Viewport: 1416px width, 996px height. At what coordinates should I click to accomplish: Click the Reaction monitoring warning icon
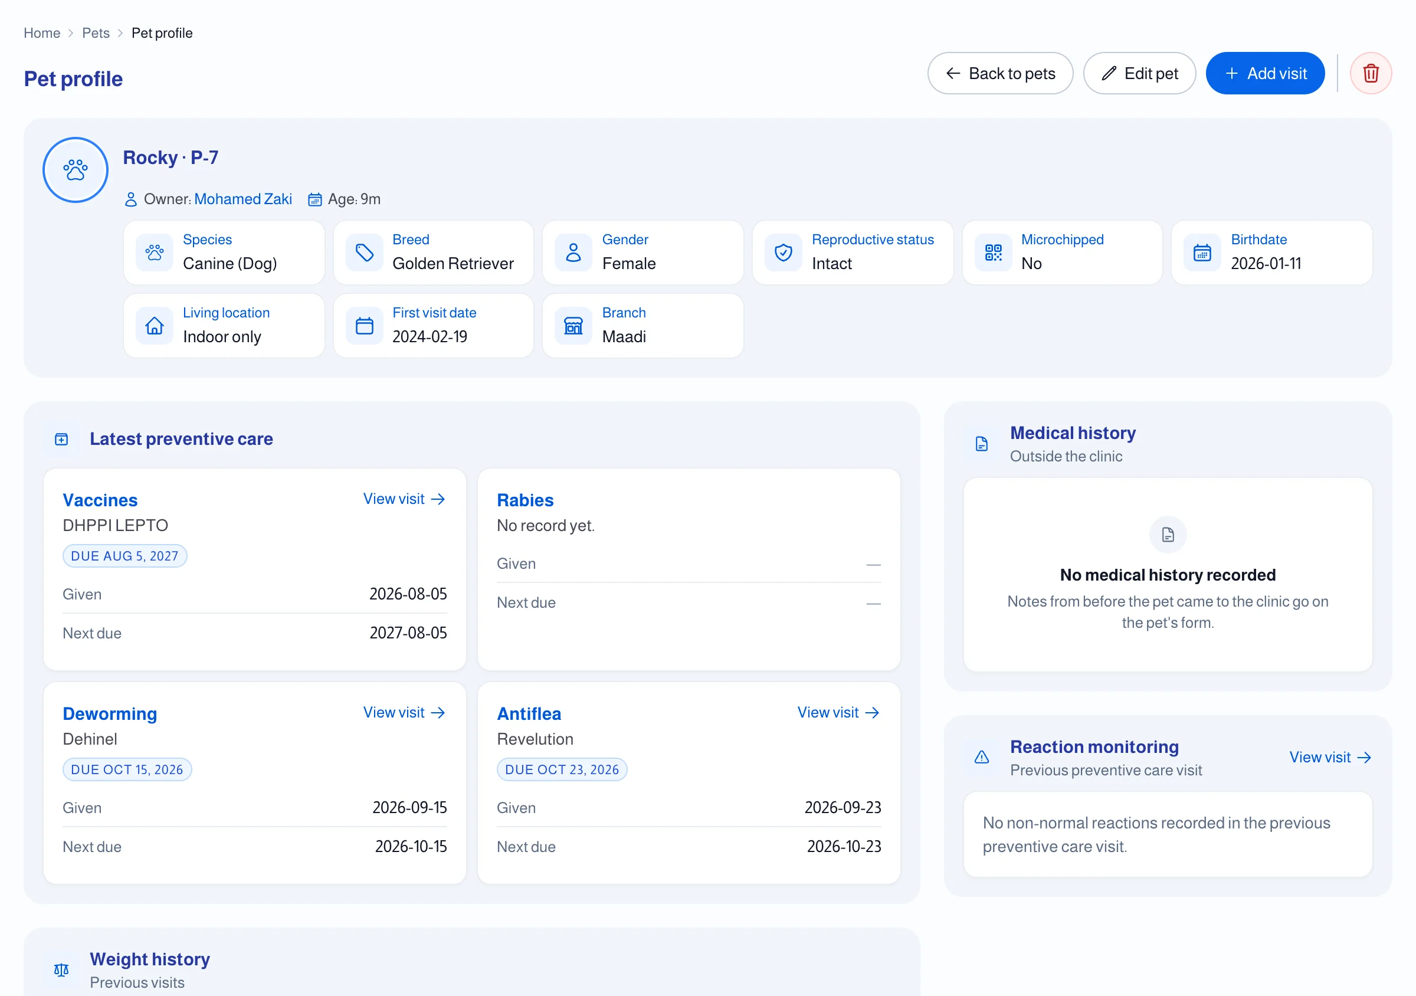(x=982, y=758)
